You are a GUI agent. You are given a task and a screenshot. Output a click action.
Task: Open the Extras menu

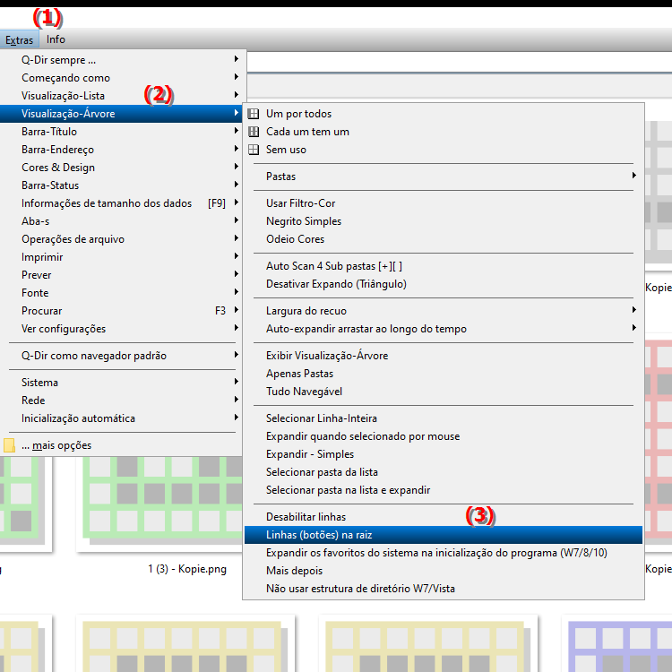20,39
